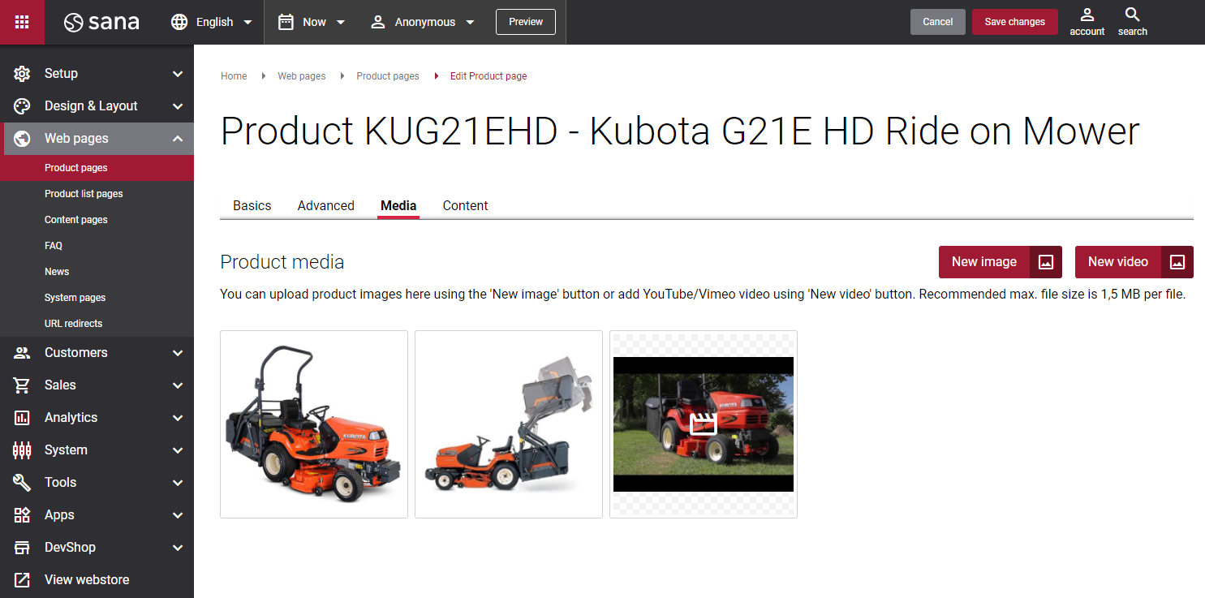Screen dimensions: 1205x598
Task: Click the Sales cart icon
Action: pos(22,385)
